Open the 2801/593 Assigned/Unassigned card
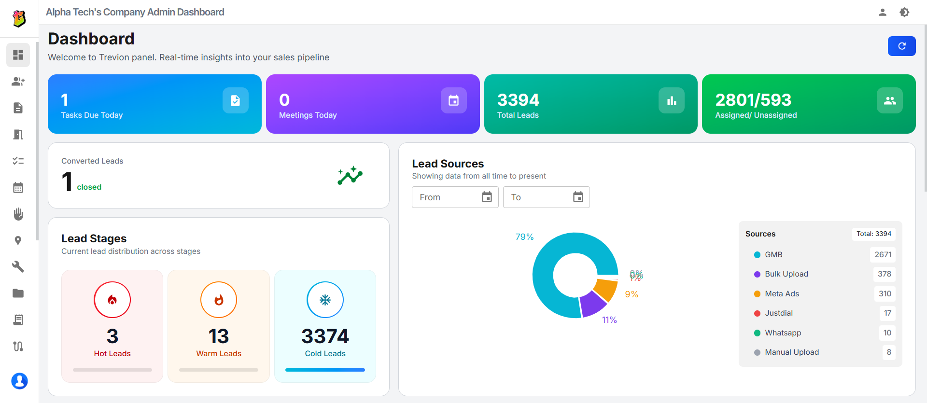 click(x=809, y=104)
